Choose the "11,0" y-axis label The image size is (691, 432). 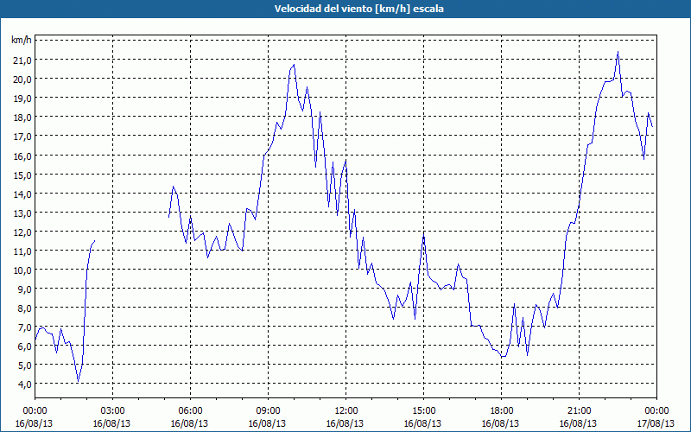pos(22,251)
